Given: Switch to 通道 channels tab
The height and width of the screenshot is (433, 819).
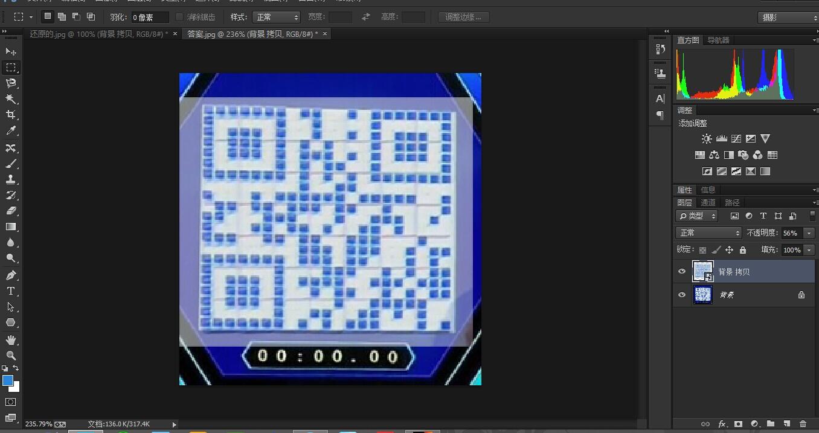Looking at the screenshot, I should tap(708, 202).
